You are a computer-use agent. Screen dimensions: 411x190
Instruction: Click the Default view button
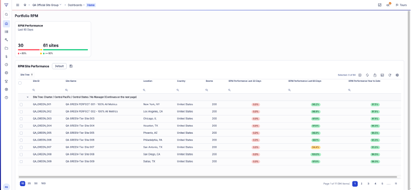point(59,66)
